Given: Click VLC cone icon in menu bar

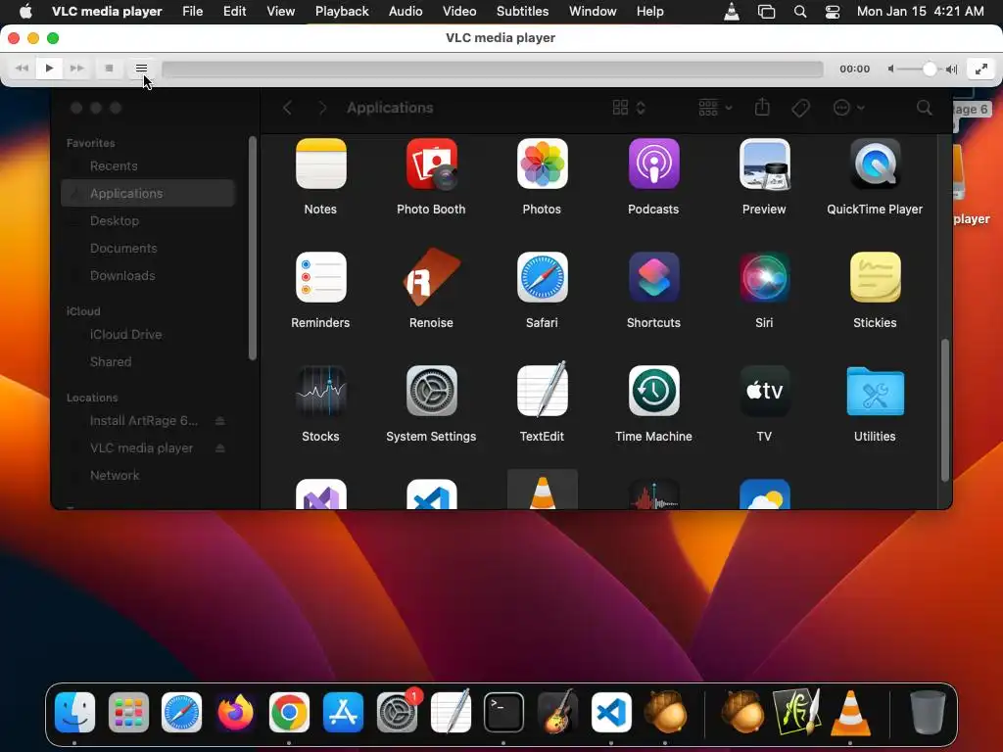Looking at the screenshot, I should (x=731, y=12).
